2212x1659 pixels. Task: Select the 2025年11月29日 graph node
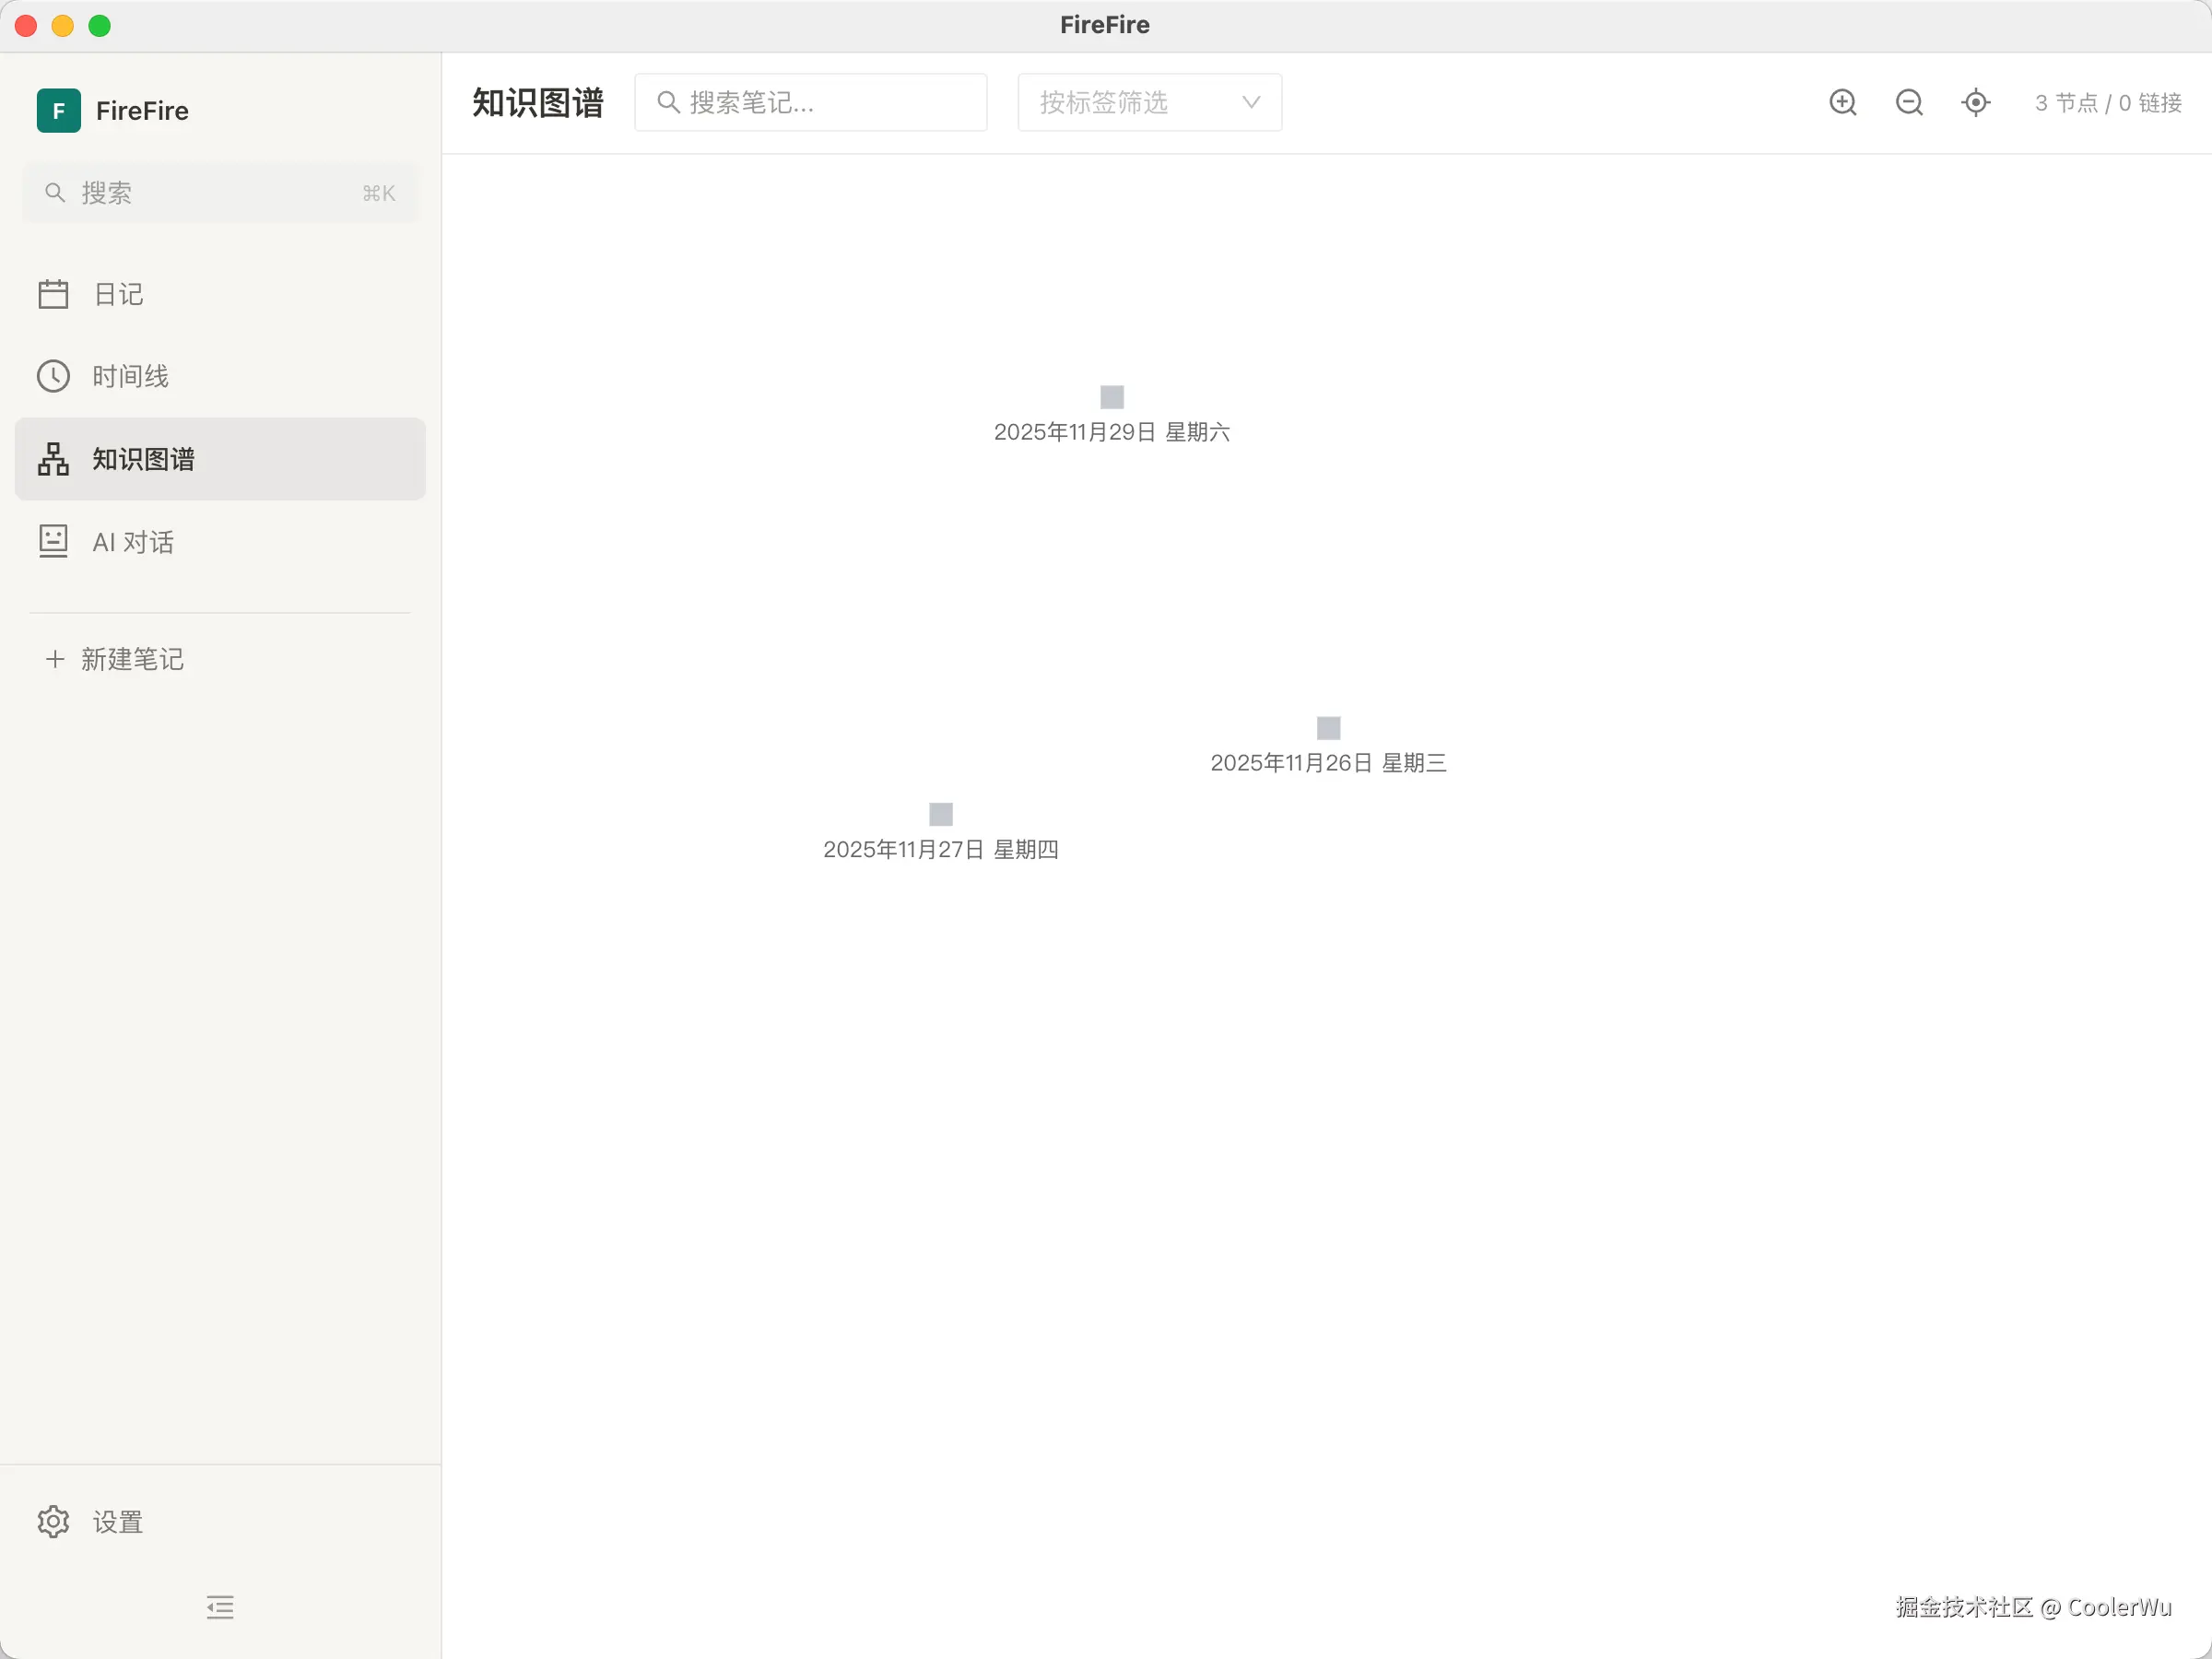pos(1112,397)
